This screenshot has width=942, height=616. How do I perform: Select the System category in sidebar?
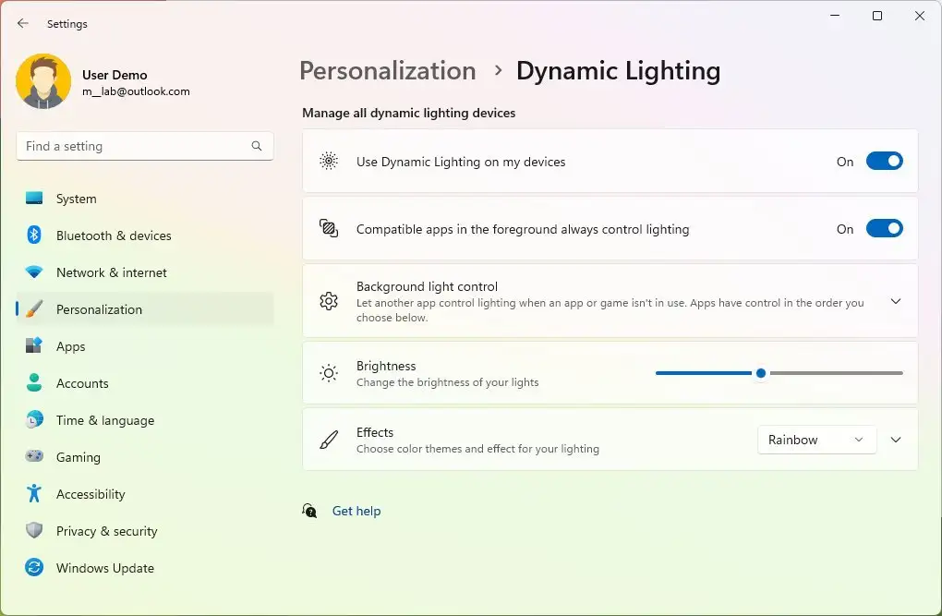[76, 199]
